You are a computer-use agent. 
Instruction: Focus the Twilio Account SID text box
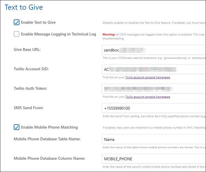point(154,69)
